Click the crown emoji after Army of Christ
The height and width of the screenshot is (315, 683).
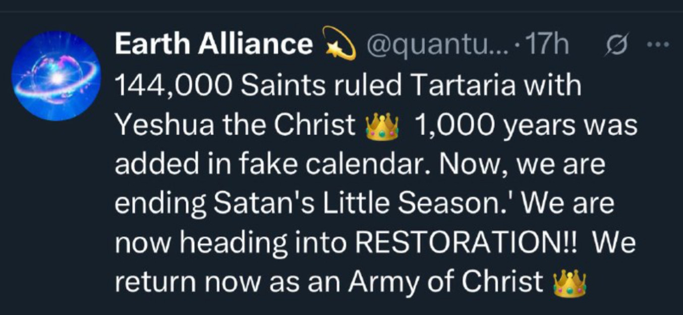[x=570, y=283]
